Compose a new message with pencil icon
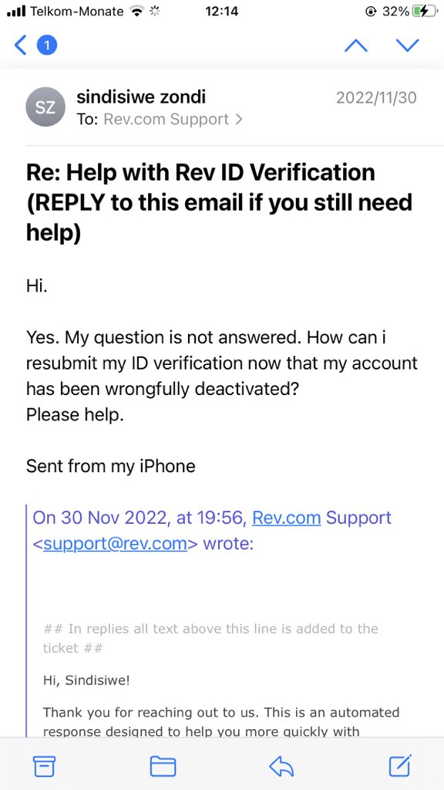 click(401, 765)
